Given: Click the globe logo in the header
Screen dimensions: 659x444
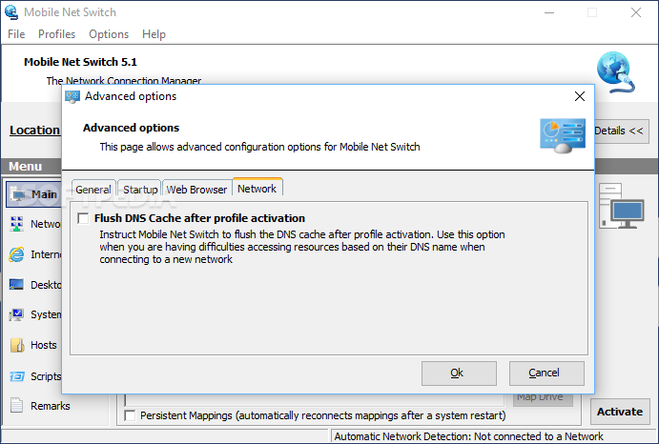Looking at the screenshot, I should click(x=614, y=72).
